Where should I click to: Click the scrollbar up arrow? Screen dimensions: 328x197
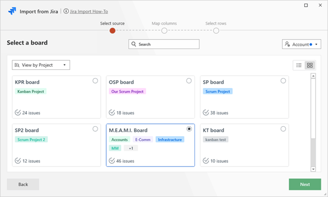(313, 76)
